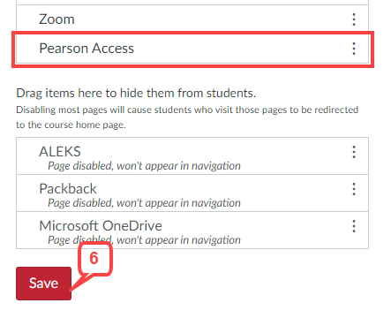Viewport: 391px width, 318px height.
Task: Select the Zoom navigation item
Action: (192, 19)
